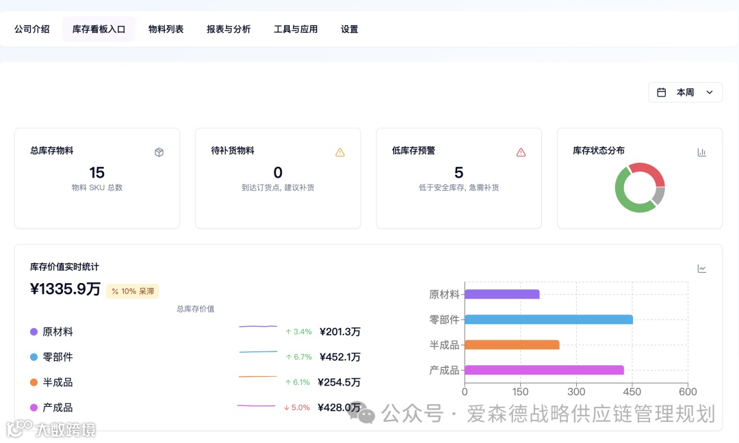Expand the 本周 date range dropdown
The image size is (739, 443).
tap(685, 92)
